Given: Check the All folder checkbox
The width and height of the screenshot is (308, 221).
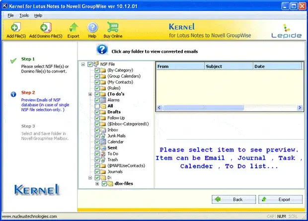Looking at the screenshot, I should [97, 106].
